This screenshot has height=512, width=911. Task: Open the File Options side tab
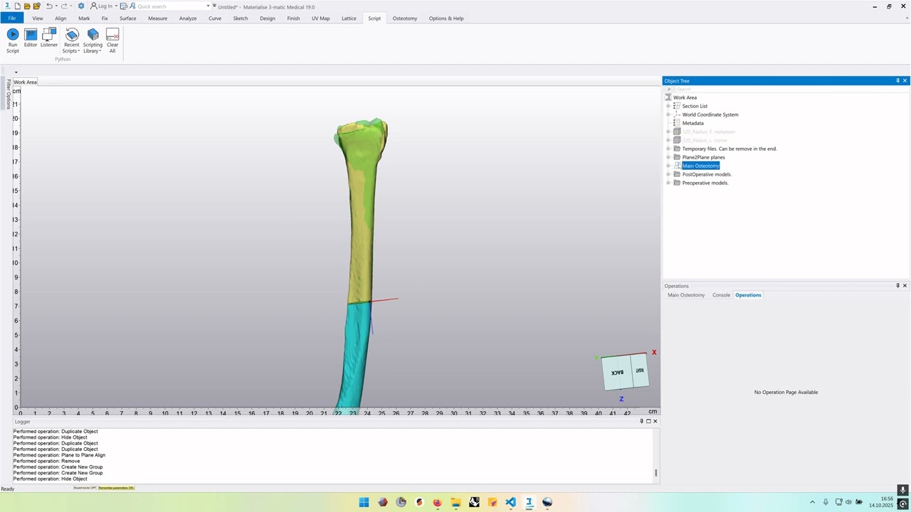pyautogui.click(x=9, y=94)
